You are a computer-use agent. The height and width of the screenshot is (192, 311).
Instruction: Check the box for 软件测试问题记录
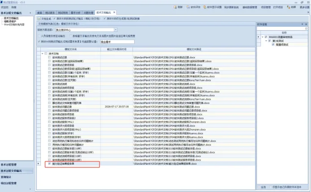[x=49, y=107]
